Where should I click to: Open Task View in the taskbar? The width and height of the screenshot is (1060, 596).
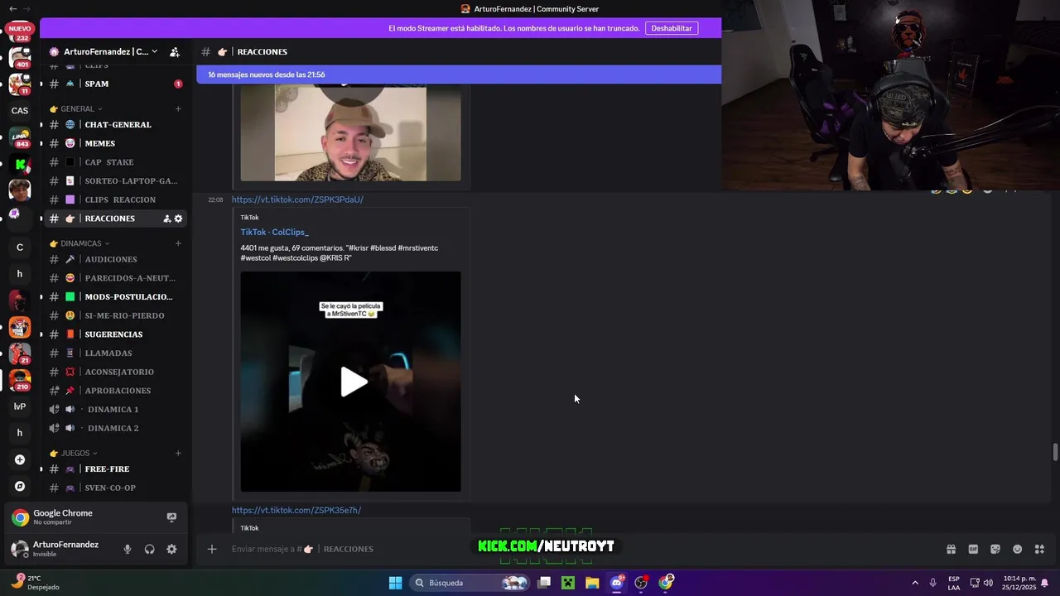tap(544, 583)
